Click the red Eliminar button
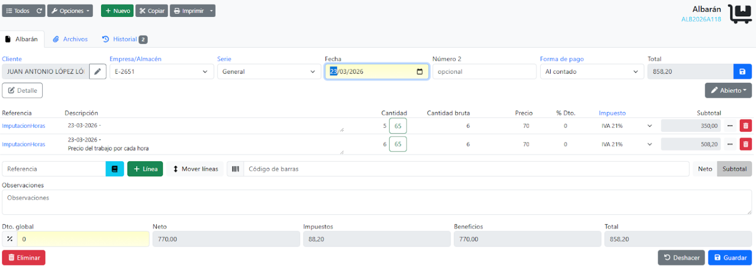The image size is (756, 274). (24, 258)
